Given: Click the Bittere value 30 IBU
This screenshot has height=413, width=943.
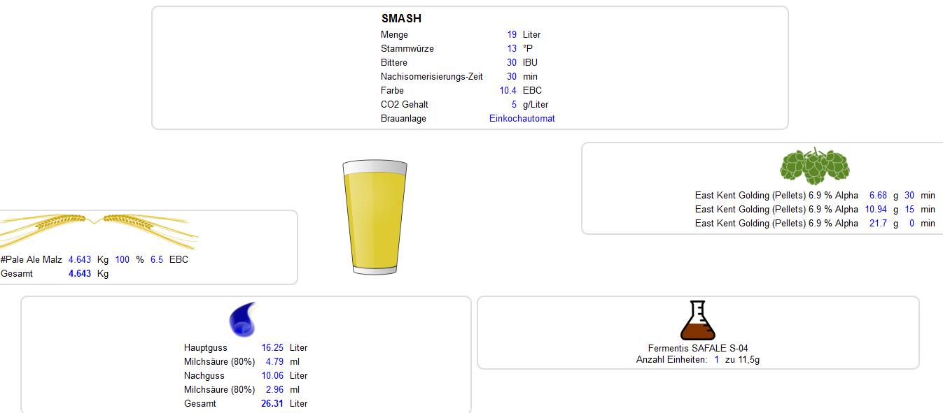Looking at the screenshot, I should pos(512,63).
